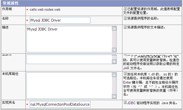
Task: Click the 实现类名 row label
Action: tap(9, 103)
